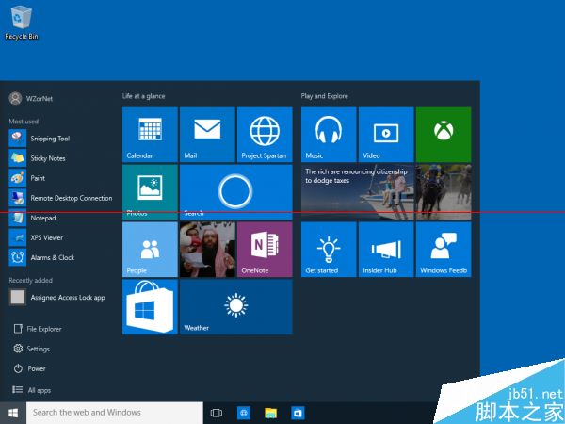Click the Play and Explore group title
The height and width of the screenshot is (424, 565).
324,96
